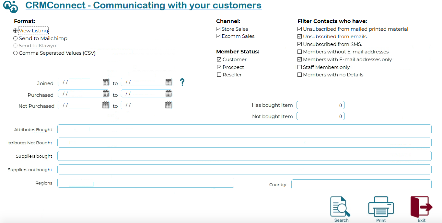Click the Regions input field
This screenshot has width=442, height=223.
(145, 183)
